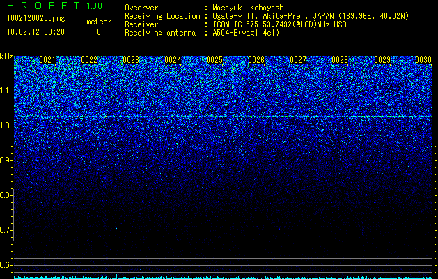Click time marker 0030
The image size is (438, 279).
[423, 60]
